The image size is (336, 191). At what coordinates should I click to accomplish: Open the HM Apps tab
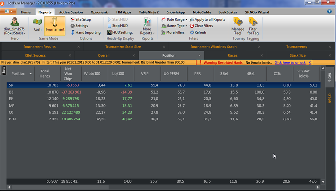click(123, 12)
